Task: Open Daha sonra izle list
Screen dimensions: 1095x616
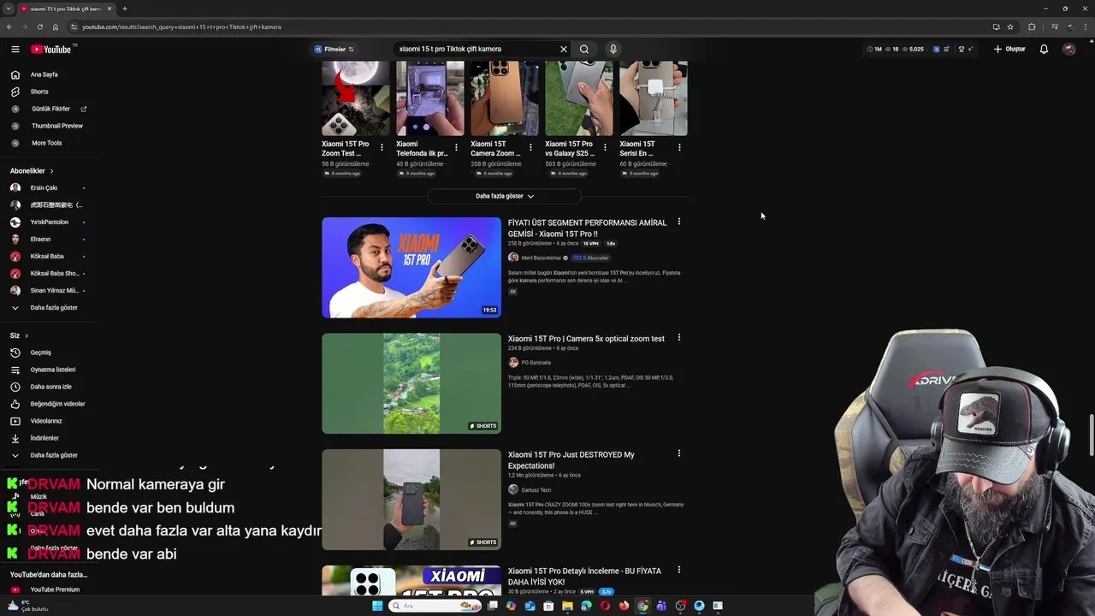Action: click(x=50, y=387)
